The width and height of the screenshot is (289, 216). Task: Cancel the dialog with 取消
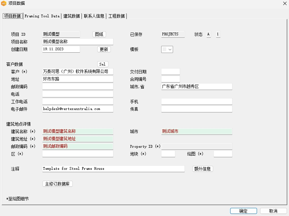pos(273,211)
